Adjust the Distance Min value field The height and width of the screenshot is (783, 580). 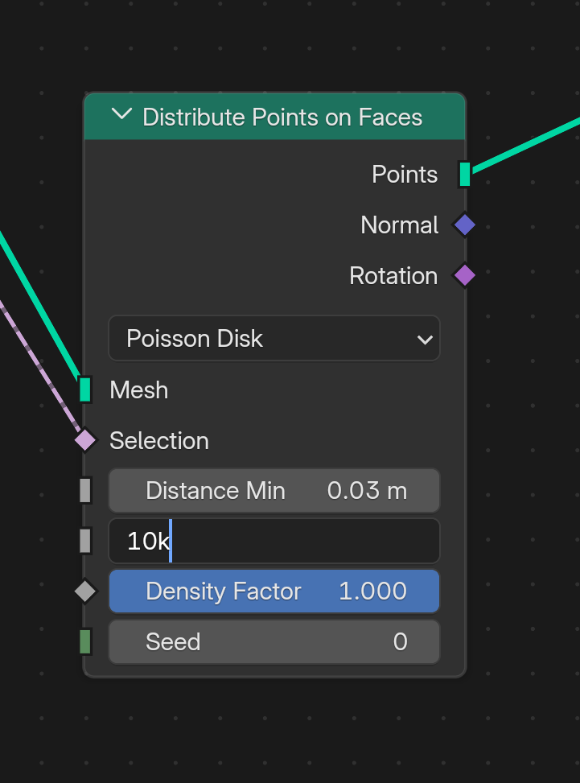[274, 490]
